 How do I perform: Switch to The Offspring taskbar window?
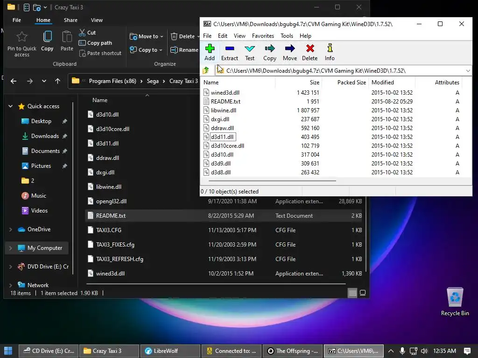(x=293, y=351)
